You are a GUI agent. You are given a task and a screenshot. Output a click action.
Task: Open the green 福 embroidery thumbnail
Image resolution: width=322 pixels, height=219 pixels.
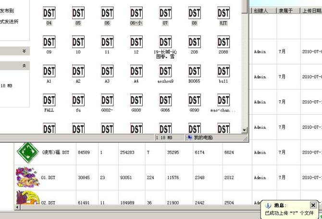(27, 153)
